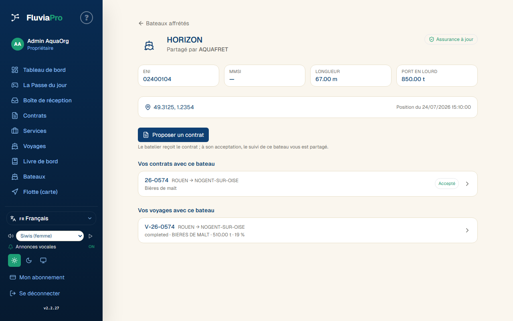Open the help question mark icon
This screenshot has width=513, height=321.
[x=87, y=18]
